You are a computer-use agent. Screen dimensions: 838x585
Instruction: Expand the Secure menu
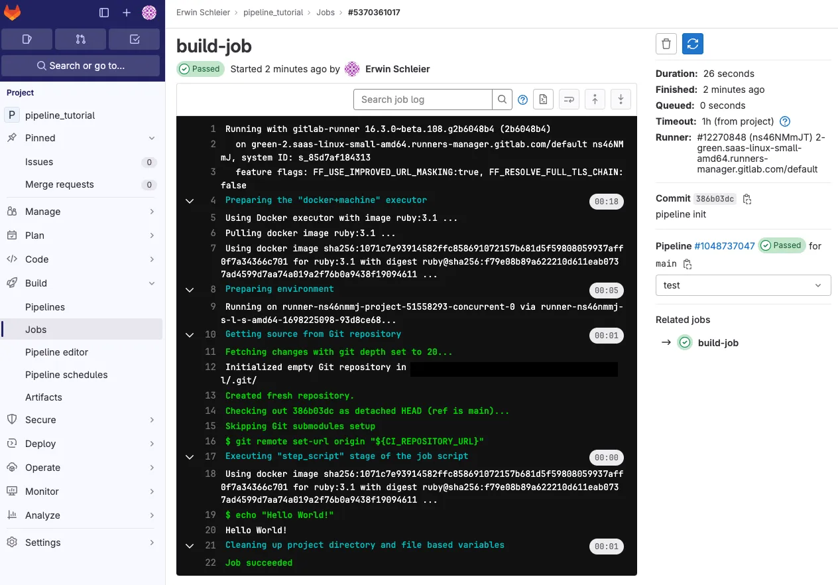pos(82,420)
